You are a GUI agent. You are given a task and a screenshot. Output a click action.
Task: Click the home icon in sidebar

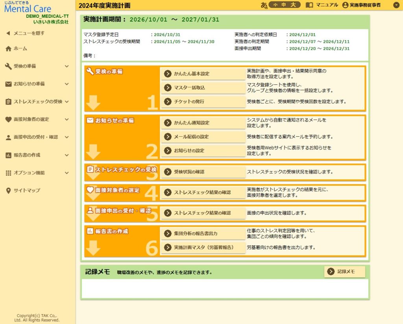9,48
